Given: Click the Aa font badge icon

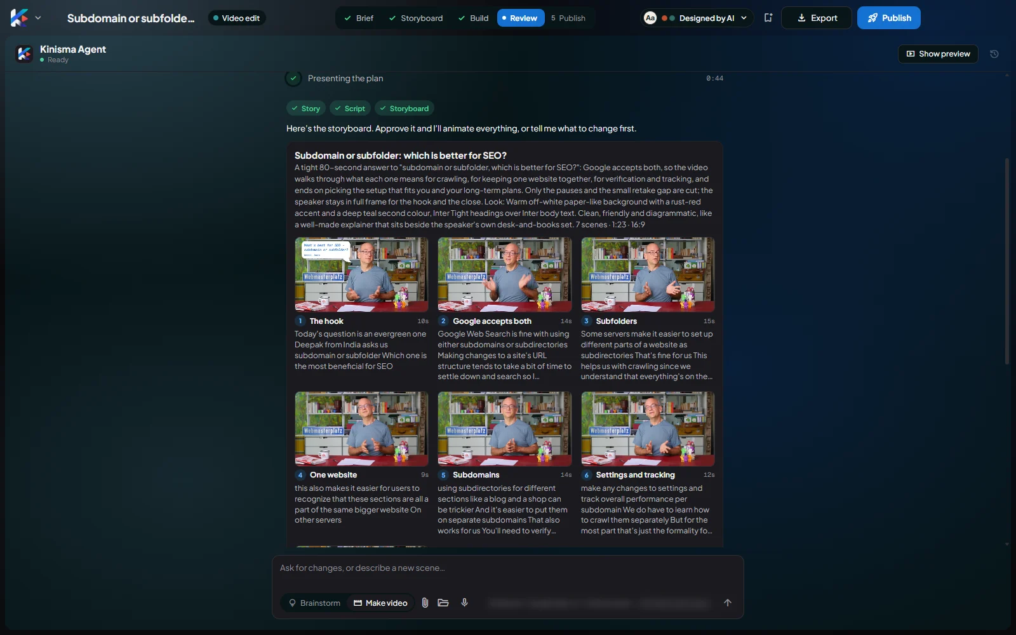Looking at the screenshot, I should pos(650,18).
